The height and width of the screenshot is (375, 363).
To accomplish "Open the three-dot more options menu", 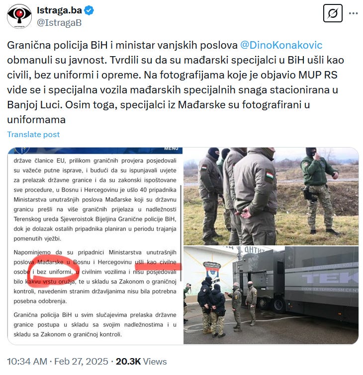I will [354, 13].
